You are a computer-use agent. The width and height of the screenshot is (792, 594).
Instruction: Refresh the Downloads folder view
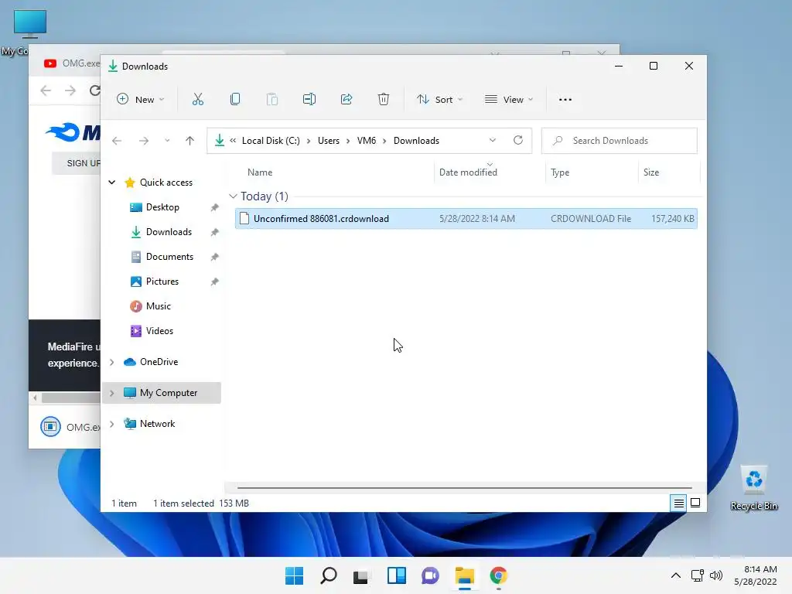(x=518, y=141)
